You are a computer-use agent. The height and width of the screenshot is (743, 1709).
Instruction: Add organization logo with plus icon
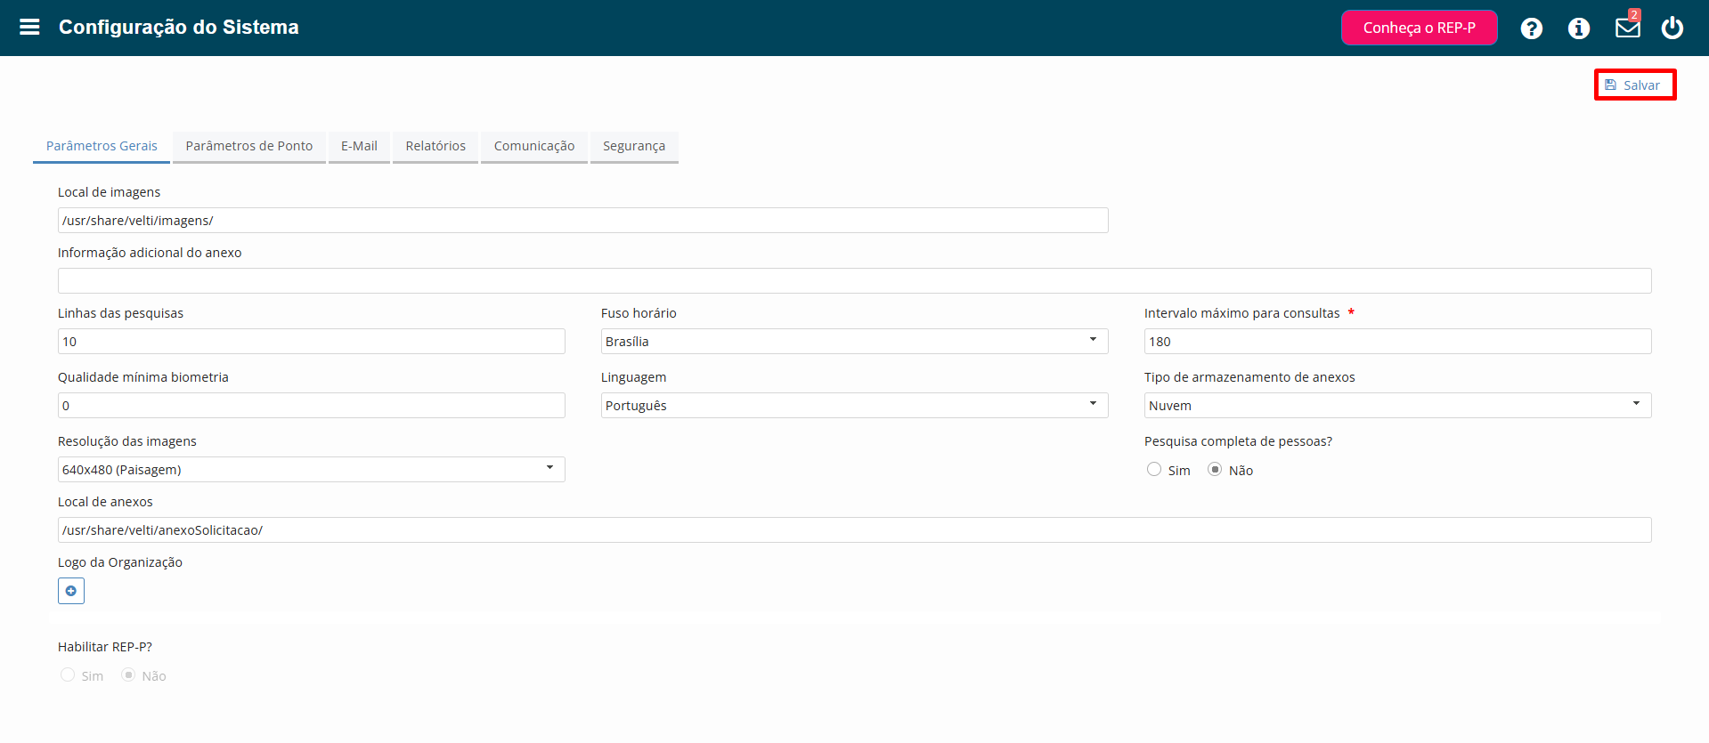click(x=71, y=591)
